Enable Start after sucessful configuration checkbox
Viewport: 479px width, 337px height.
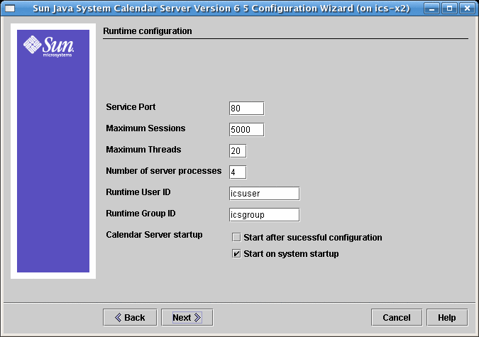point(236,238)
